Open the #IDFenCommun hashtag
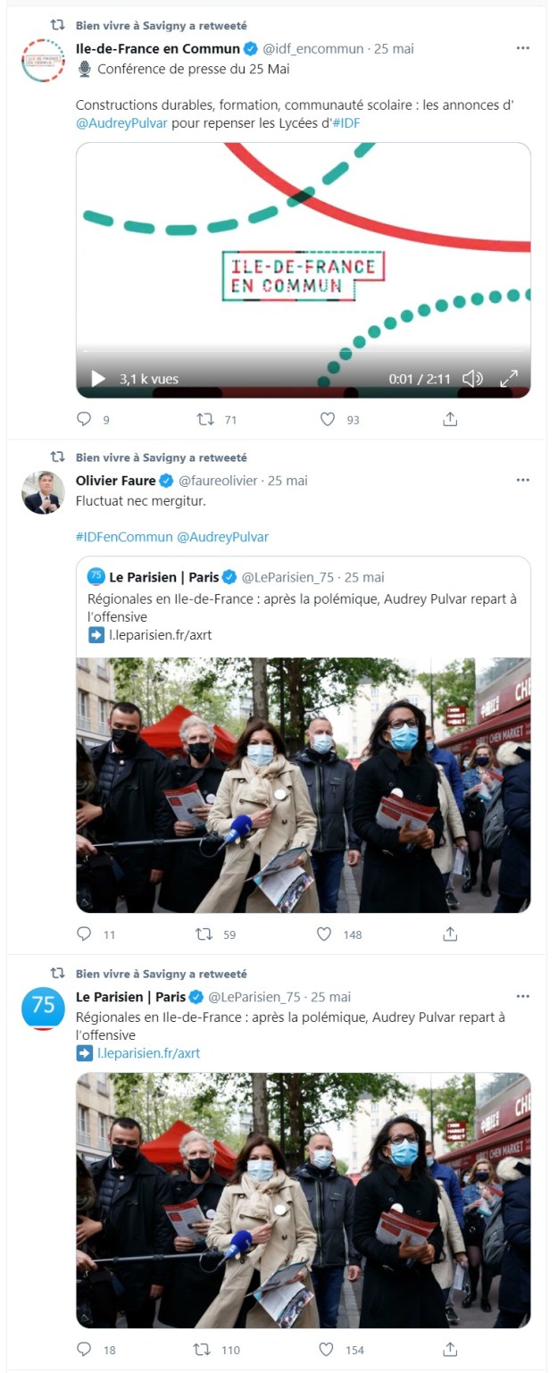558x1373 pixels. (x=123, y=537)
